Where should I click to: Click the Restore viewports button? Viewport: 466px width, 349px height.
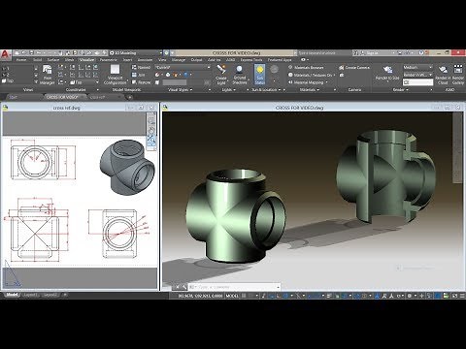click(141, 82)
